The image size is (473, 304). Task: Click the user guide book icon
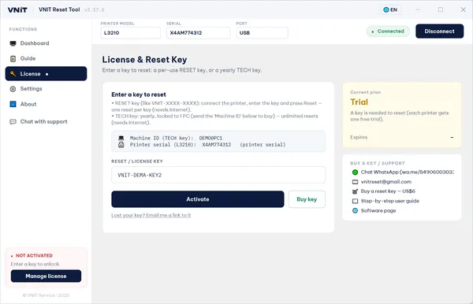point(355,201)
